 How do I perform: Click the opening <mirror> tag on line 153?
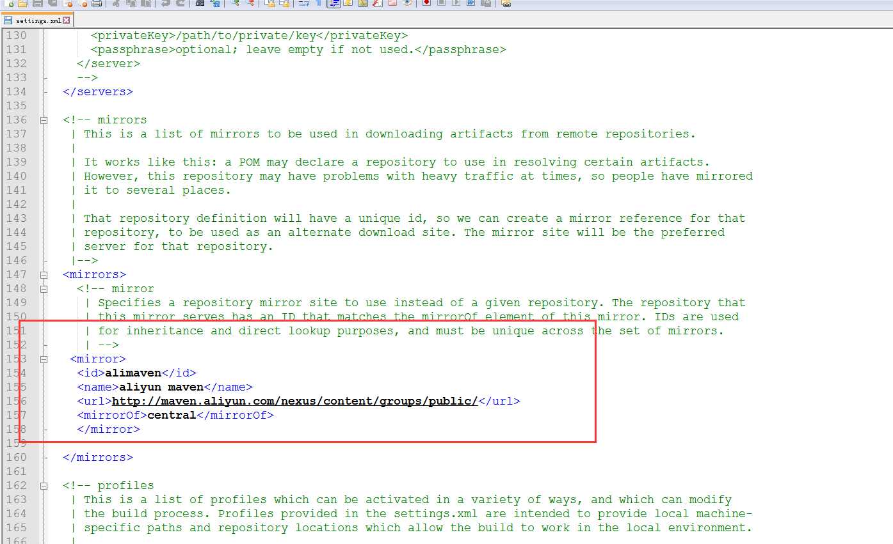[x=98, y=359]
